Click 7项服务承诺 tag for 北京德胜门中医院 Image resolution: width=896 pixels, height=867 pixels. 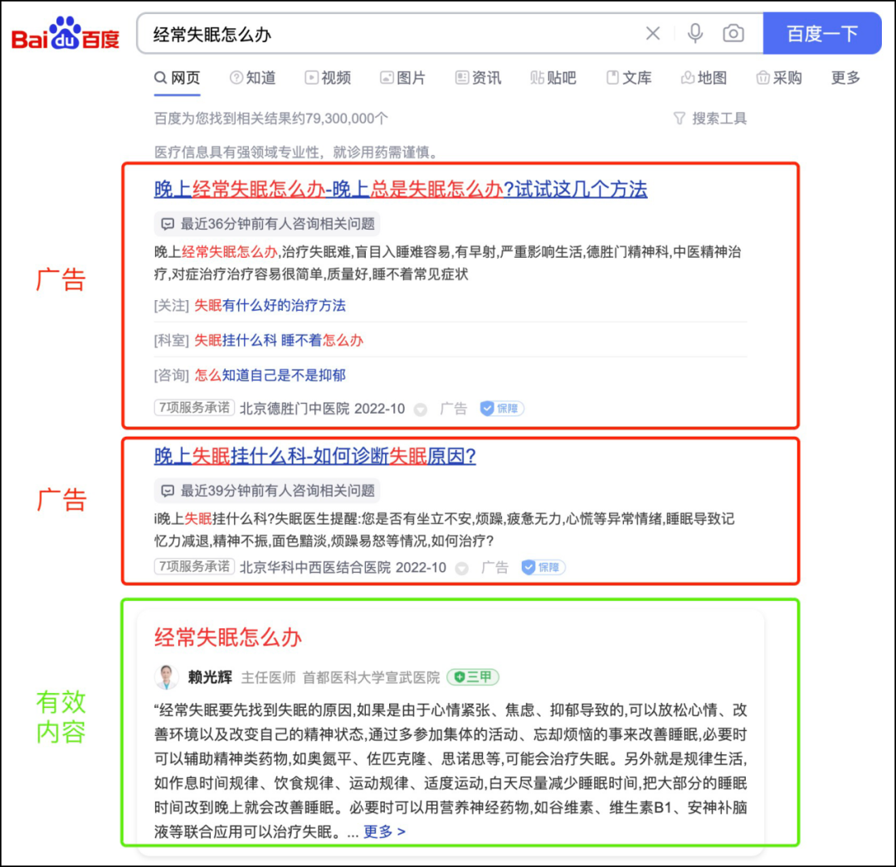point(194,408)
